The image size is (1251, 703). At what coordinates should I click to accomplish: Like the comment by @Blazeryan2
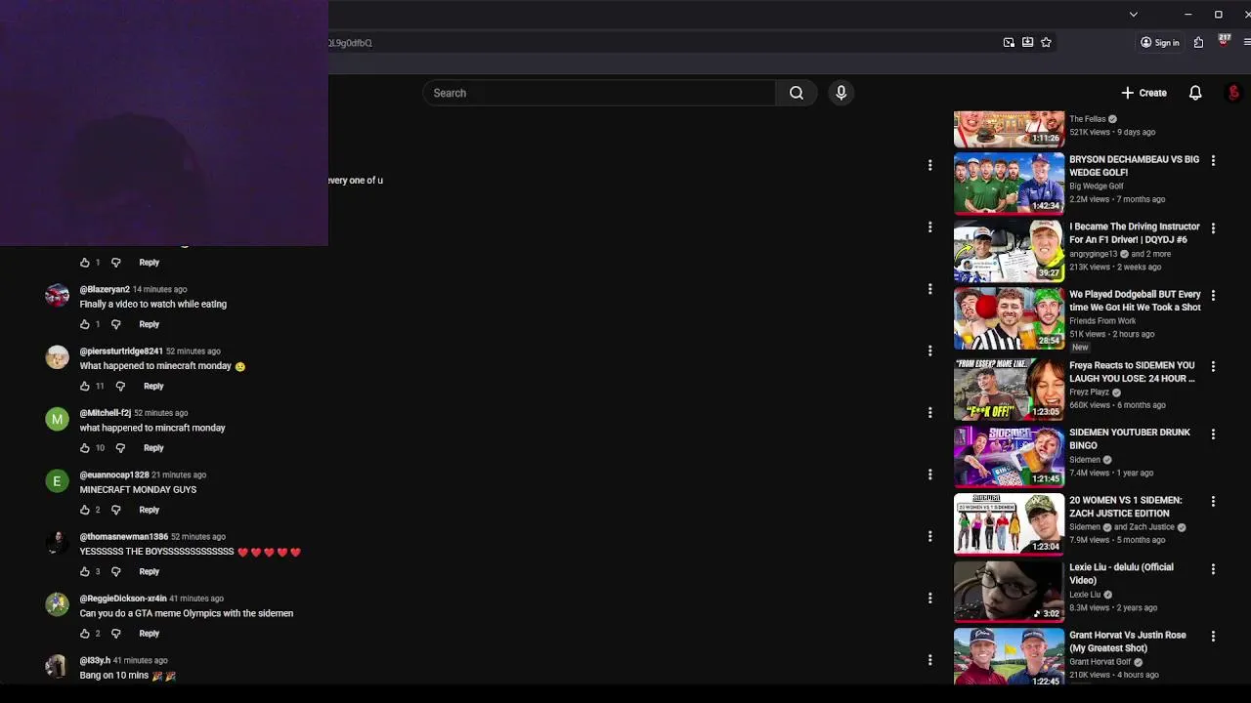(x=84, y=324)
